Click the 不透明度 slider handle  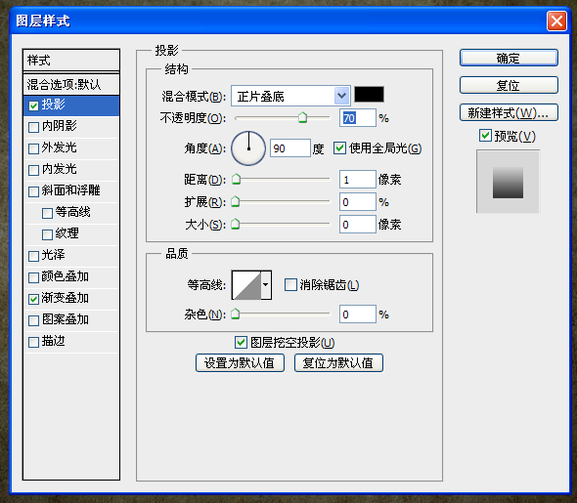click(302, 117)
